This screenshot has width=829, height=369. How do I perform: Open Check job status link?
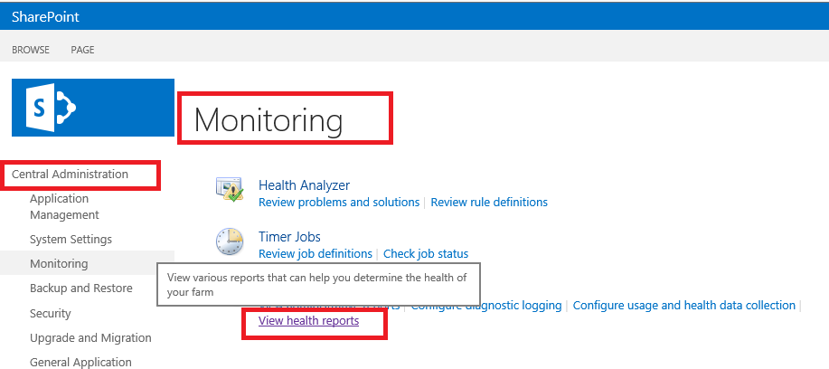click(425, 253)
